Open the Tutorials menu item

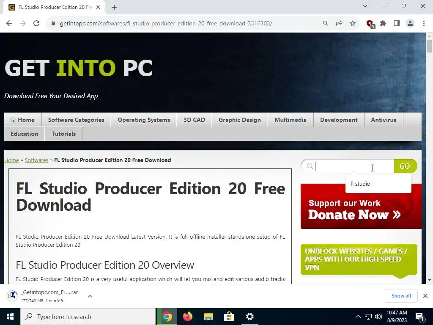click(x=64, y=134)
